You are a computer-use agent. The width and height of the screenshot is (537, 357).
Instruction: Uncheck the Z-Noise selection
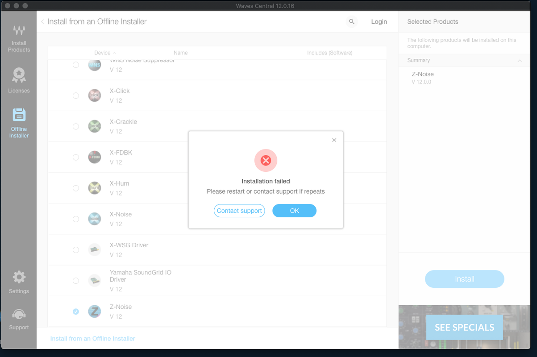click(x=76, y=311)
